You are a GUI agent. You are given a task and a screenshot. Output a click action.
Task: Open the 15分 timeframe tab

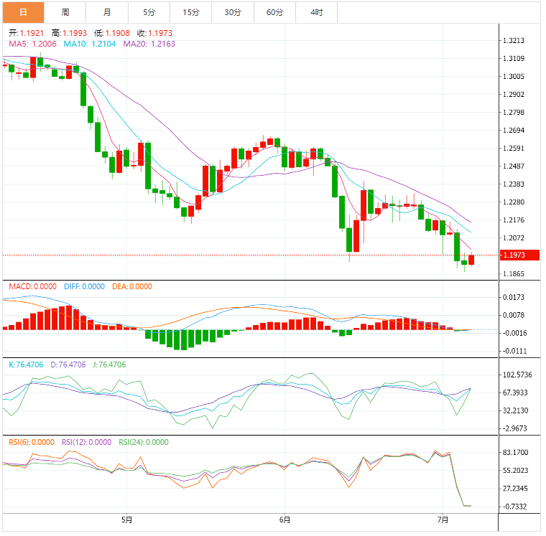[191, 12]
